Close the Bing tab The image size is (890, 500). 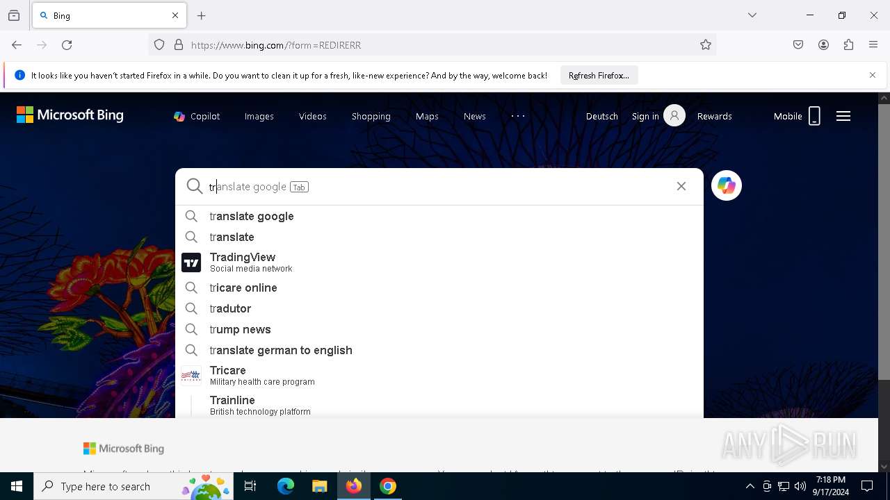click(x=175, y=15)
